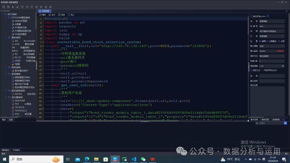The width and height of the screenshot is (290, 163).
Task: Click the volume muted tray icon
Action: (x=259, y=159)
